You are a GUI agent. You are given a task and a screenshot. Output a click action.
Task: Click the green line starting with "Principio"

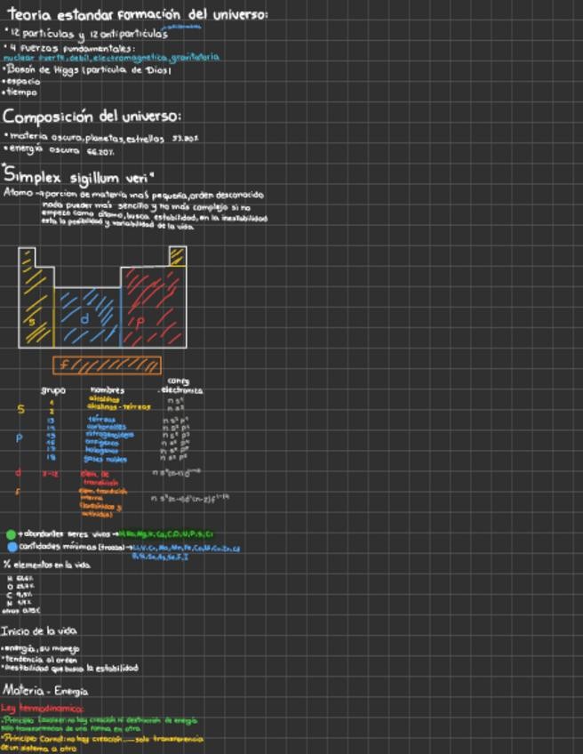tap(100, 721)
